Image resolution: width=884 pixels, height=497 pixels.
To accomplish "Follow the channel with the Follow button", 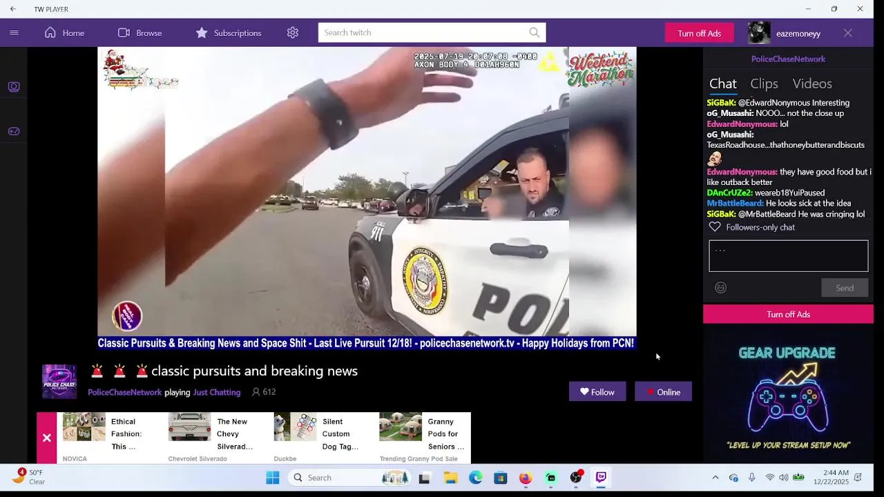I will [597, 392].
